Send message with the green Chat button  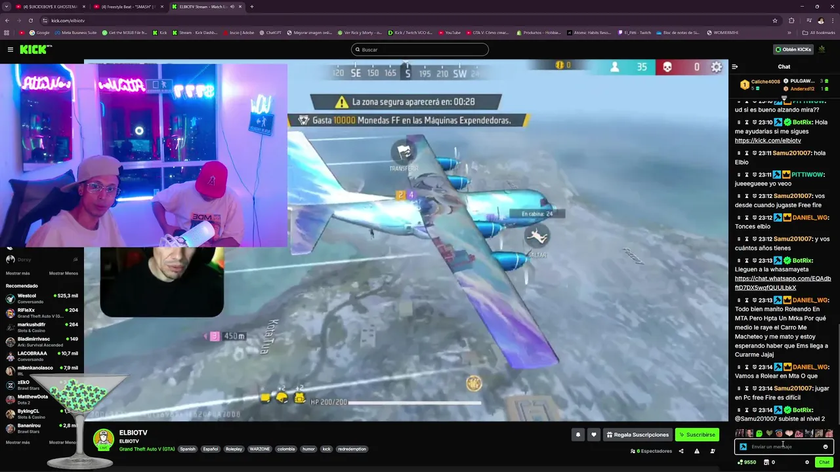click(x=824, y=462)
